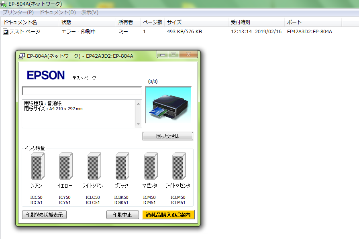Click the 印刷待ち状態表示 button
Viewport: 359px width, 239px height.
(44, 215)
